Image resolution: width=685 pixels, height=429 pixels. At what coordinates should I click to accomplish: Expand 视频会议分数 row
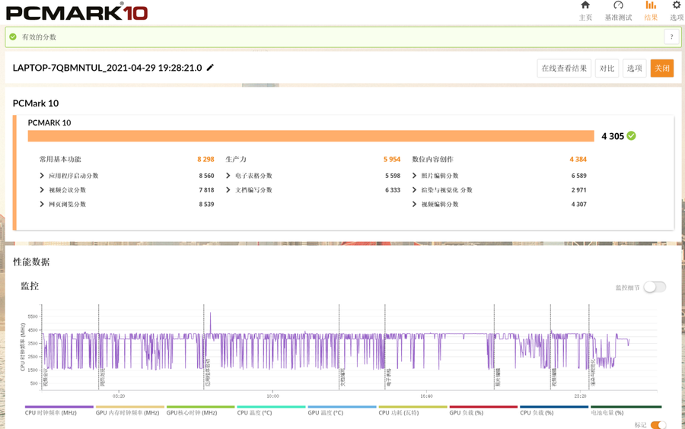point(42,190)
